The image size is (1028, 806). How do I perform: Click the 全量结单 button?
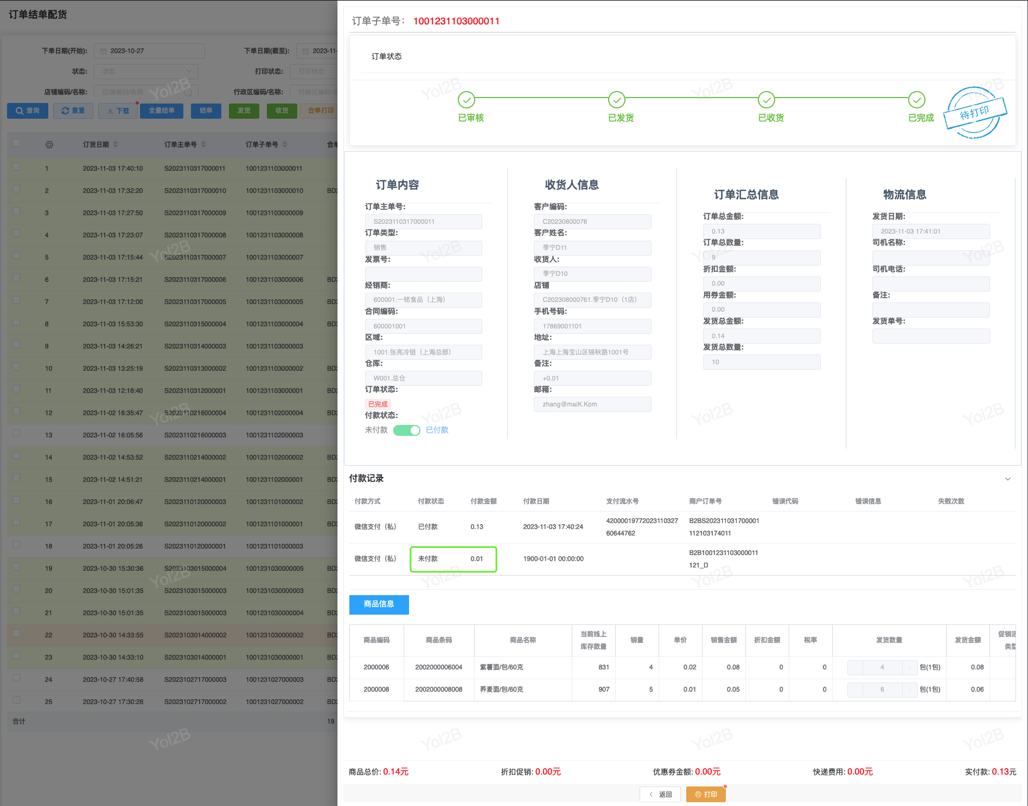(x=162, y=111)
